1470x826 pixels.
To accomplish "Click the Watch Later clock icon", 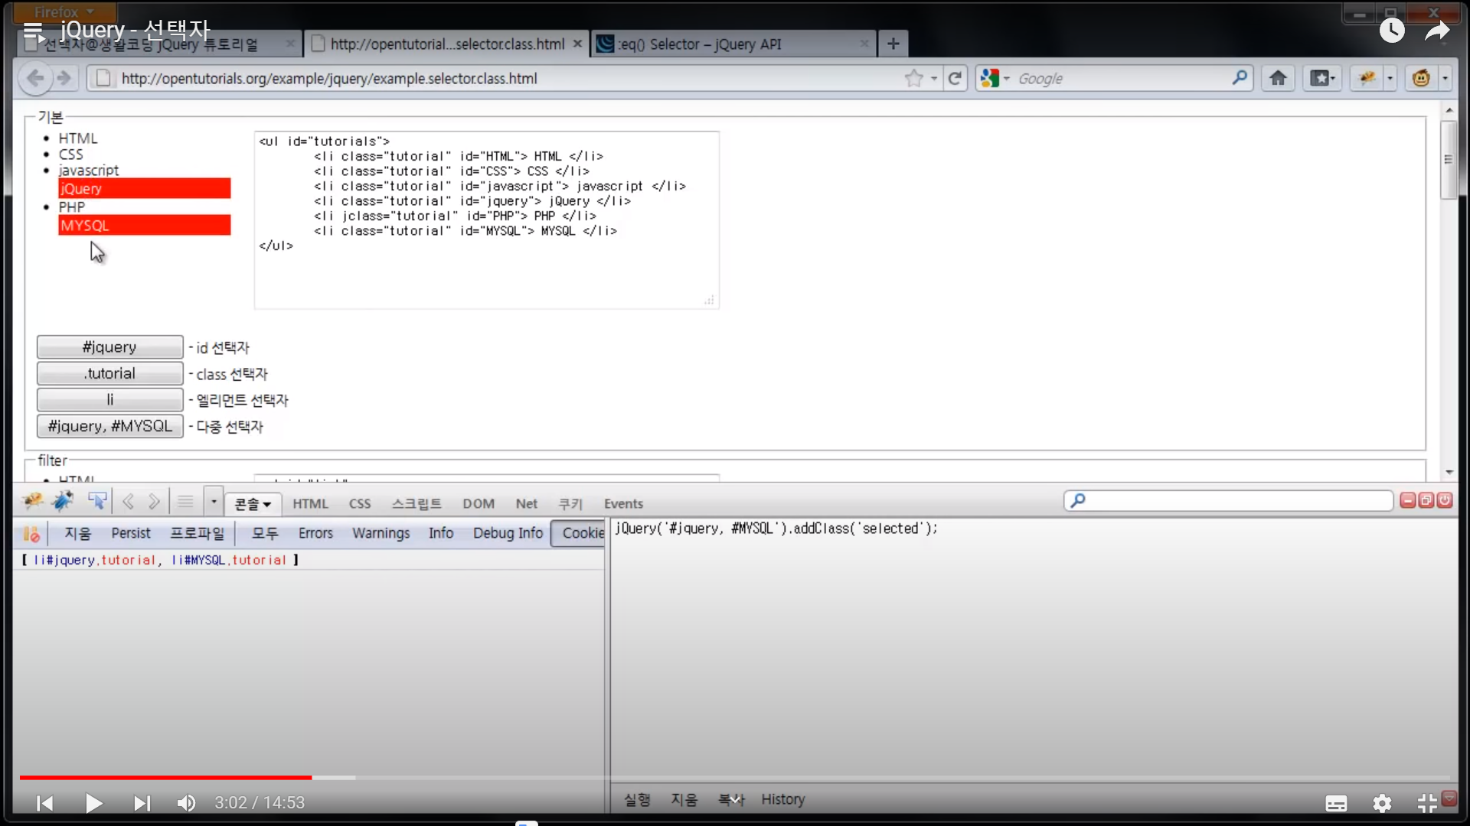I will coord(1391,31).
